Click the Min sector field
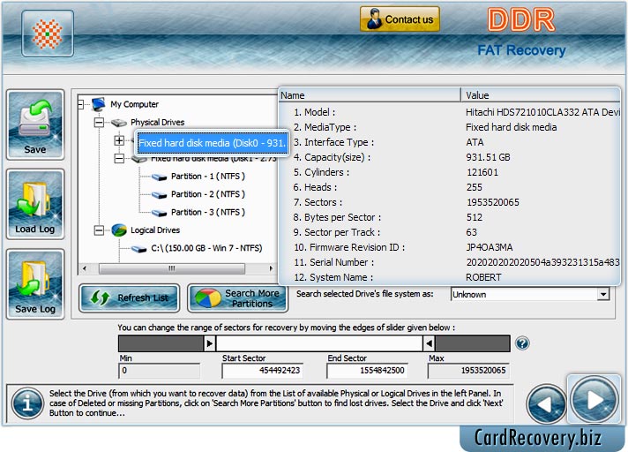 tap(160, 371)
